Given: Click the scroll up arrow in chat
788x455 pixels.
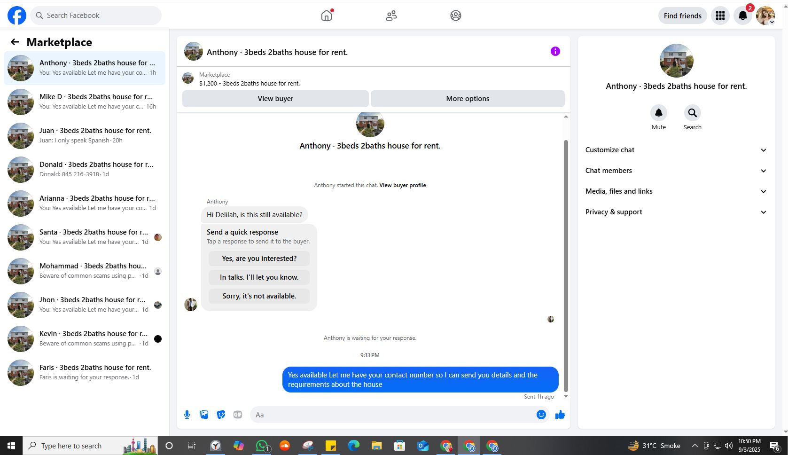Looking at the screenshot, I should 566,116.
